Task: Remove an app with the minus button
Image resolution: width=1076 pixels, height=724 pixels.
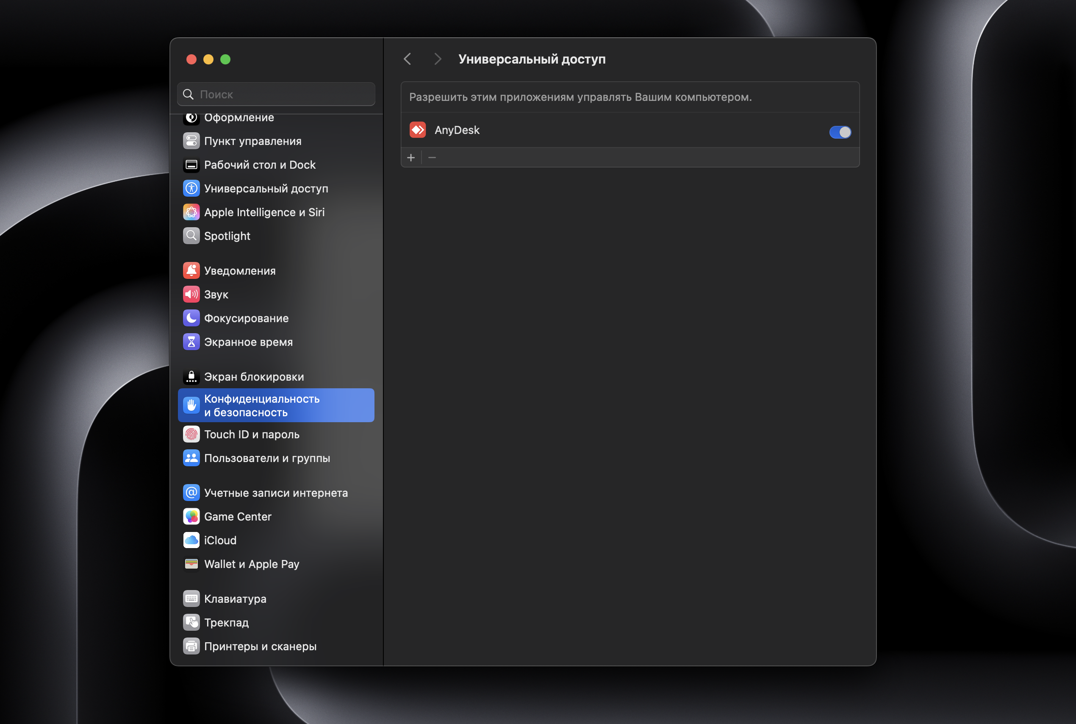Action: pos(432,158)
